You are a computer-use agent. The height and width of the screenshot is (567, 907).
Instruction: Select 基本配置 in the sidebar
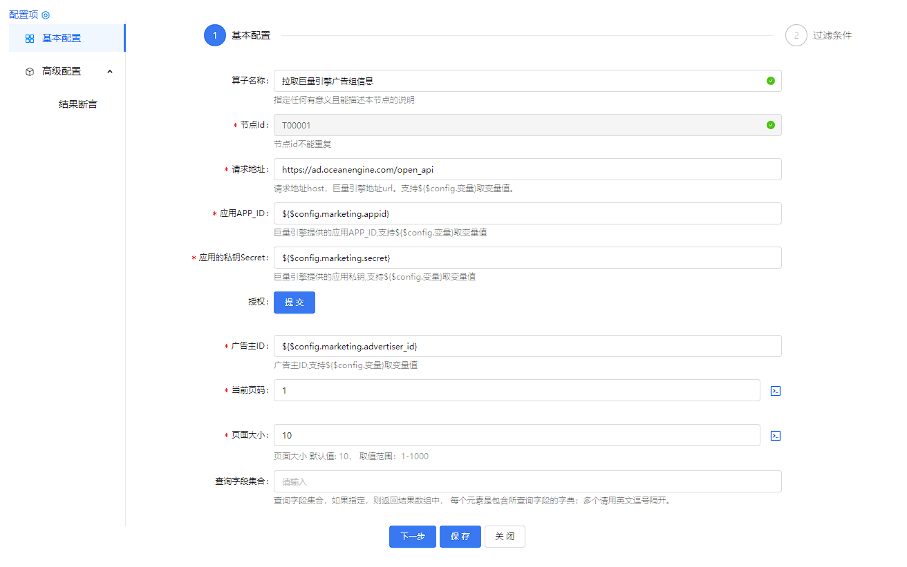62,38
